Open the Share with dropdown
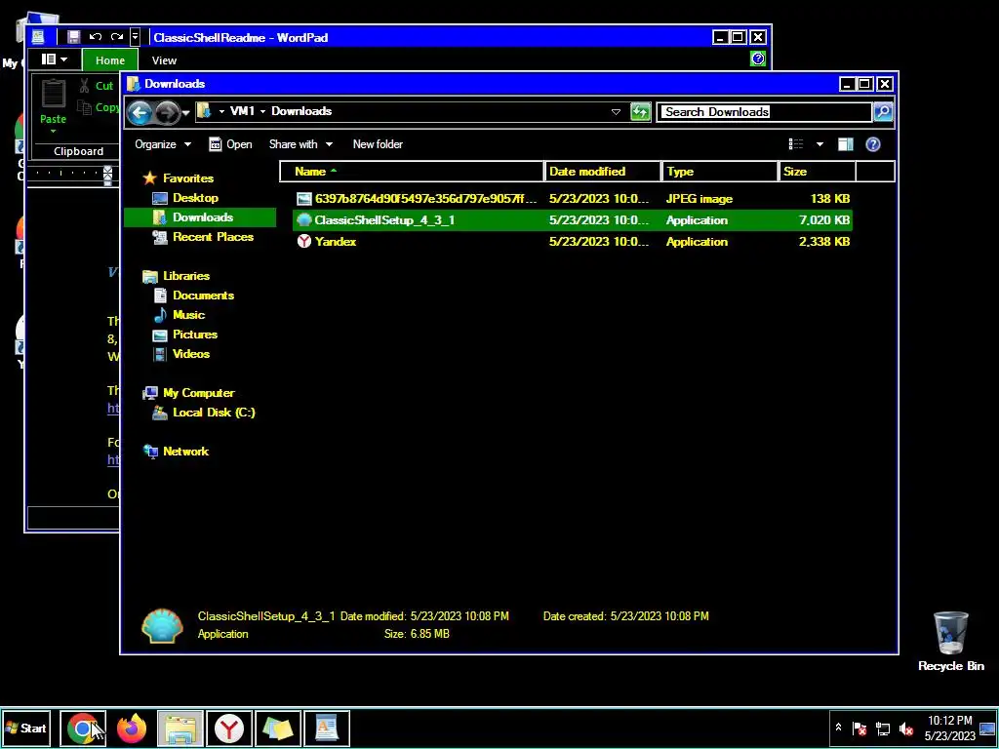The image size is (999, 749). (x=300, y=144)
